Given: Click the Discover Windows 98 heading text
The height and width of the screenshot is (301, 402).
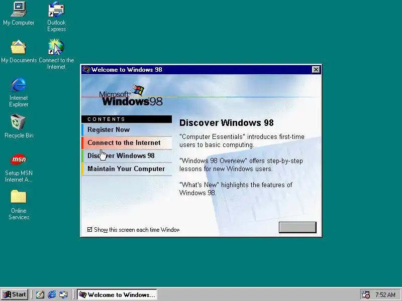Looking at the screenshot, I should point(227,123).
